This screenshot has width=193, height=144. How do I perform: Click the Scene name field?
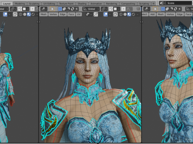[179, 3]
